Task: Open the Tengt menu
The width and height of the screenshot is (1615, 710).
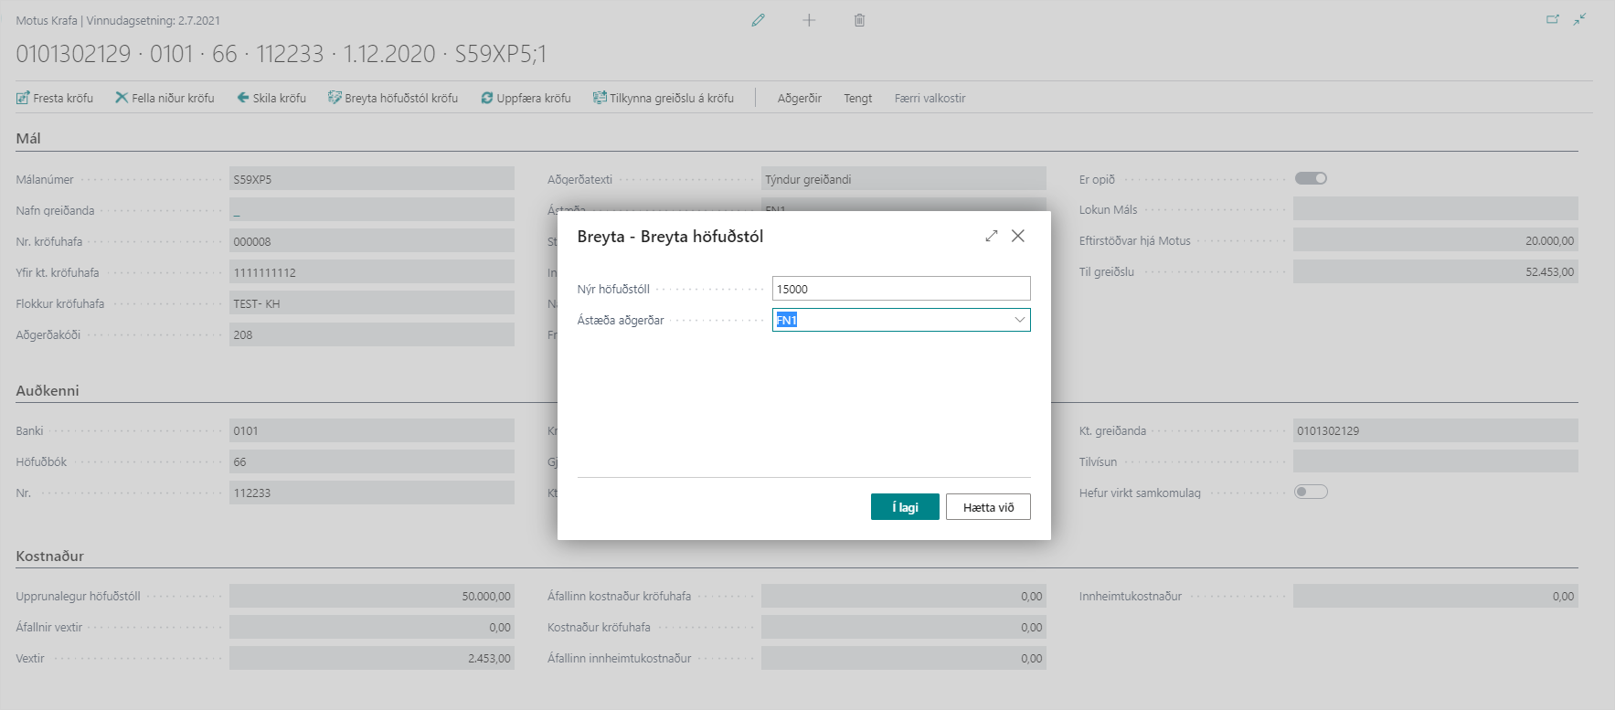Action: point(857,98)
